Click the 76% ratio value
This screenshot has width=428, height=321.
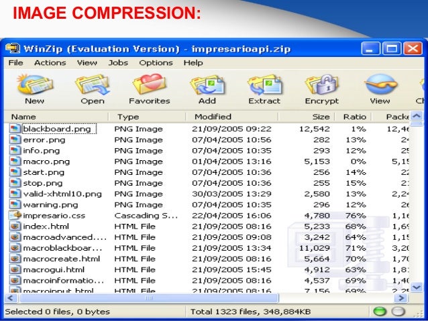[x=356, y=216]
